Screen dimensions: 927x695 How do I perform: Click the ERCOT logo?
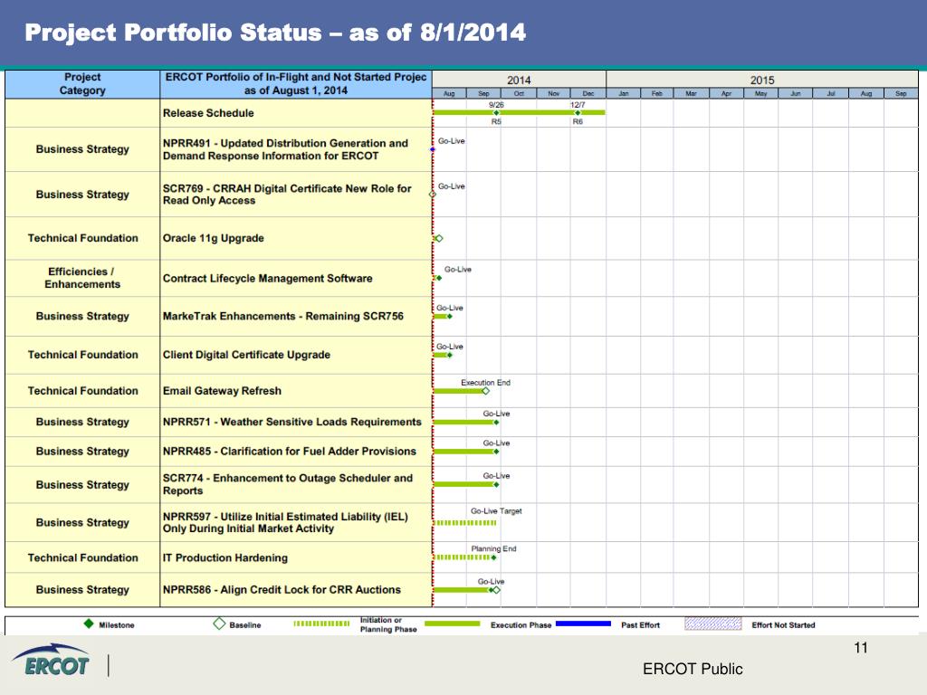[x=52, y=660]
